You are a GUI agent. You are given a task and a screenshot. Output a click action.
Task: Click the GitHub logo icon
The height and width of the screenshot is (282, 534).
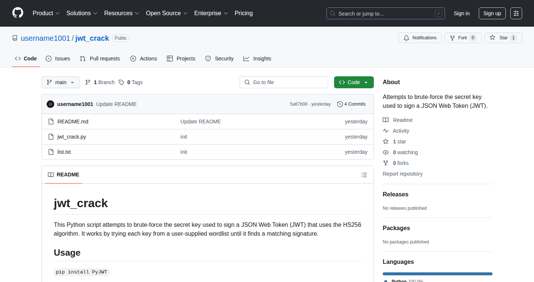(18, 13)
